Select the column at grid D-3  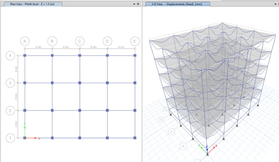[x=107, y=83]
